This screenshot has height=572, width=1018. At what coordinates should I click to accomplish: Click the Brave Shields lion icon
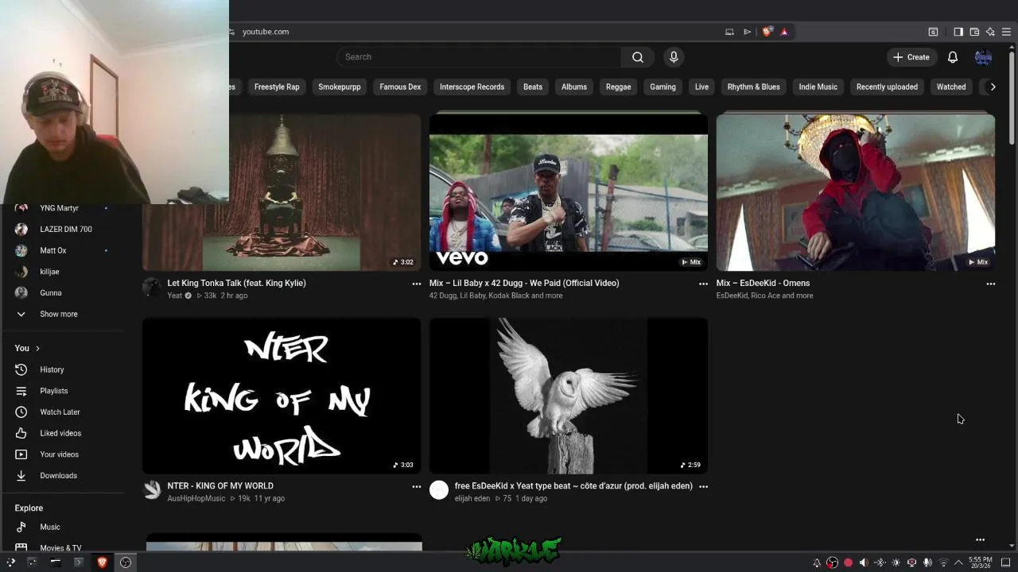[767, 32]
